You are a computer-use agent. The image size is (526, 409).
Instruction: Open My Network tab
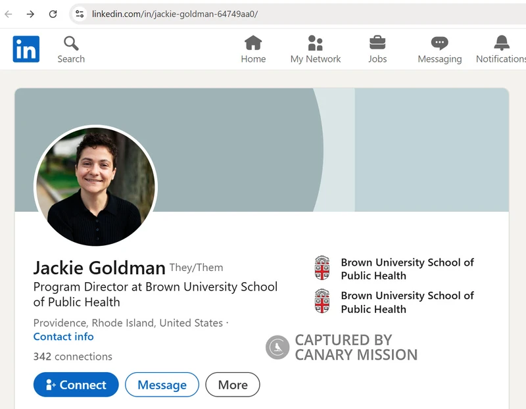(x=316, y=49)
